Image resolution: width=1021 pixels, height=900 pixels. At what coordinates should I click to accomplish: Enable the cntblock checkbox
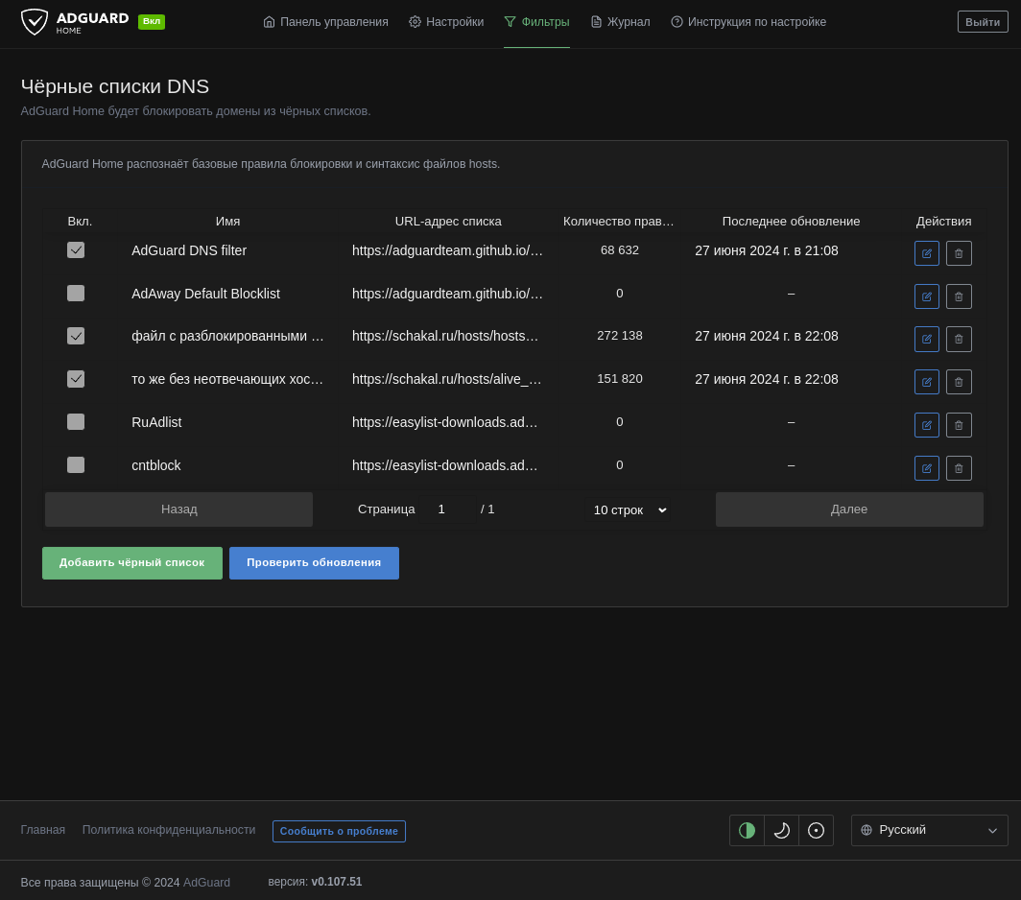click(x=76, y=465)
